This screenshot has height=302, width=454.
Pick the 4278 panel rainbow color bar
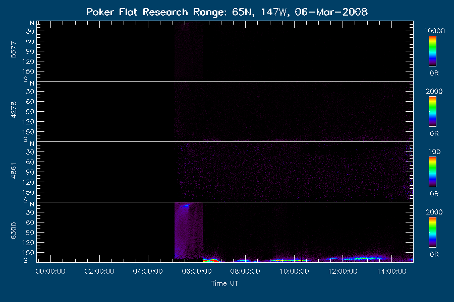point(433,112)
